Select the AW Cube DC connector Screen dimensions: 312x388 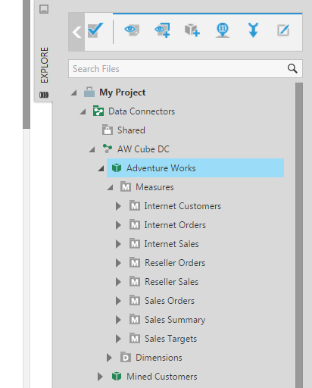[x=143, y=149]
